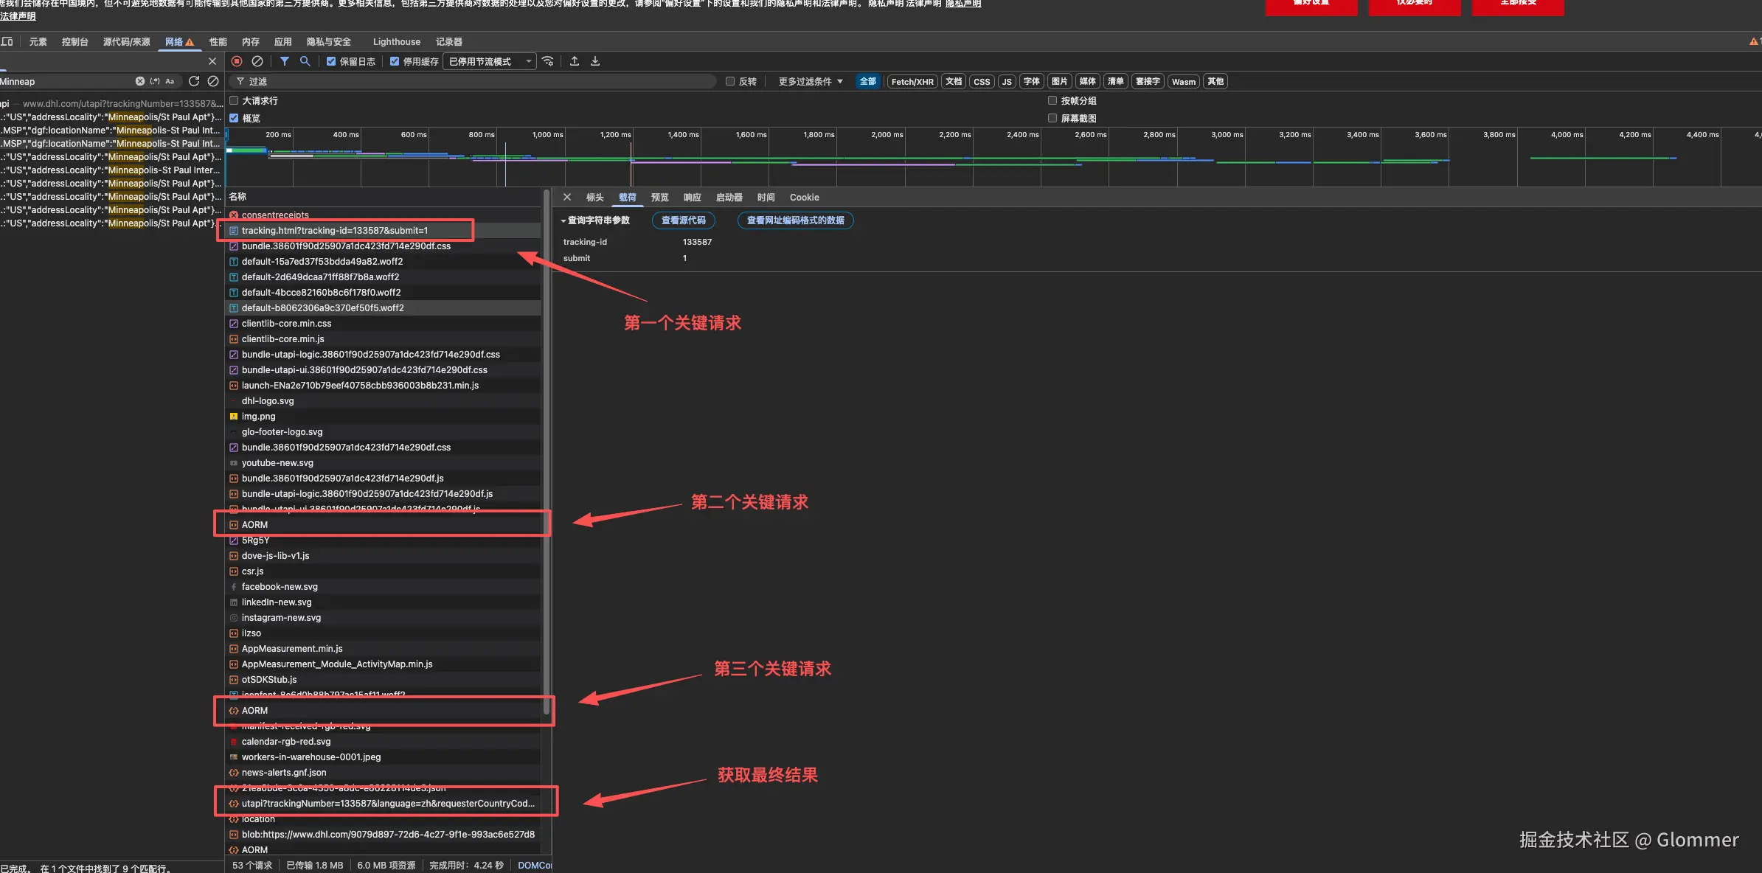Open network conditions wifi icon
This screenshot has width=1762, height=873.
[x=547, y=61]
